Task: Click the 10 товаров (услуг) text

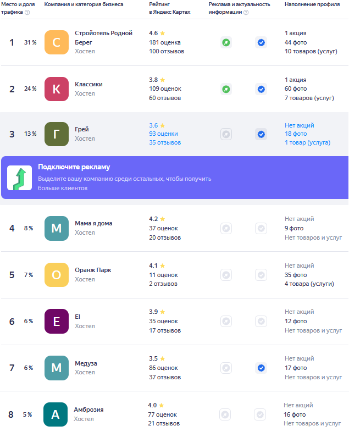Action: [311, 51]
